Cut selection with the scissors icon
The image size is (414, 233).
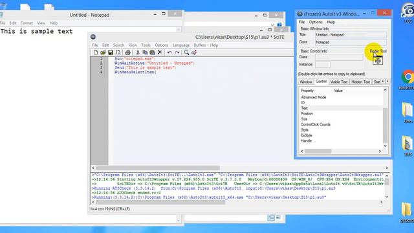click(138, 52)
